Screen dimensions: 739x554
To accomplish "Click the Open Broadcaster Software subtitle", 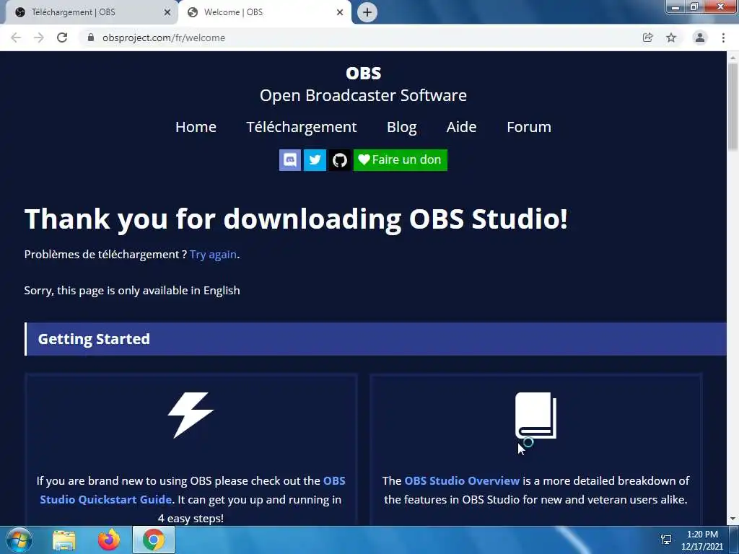I will pos(364,96).
